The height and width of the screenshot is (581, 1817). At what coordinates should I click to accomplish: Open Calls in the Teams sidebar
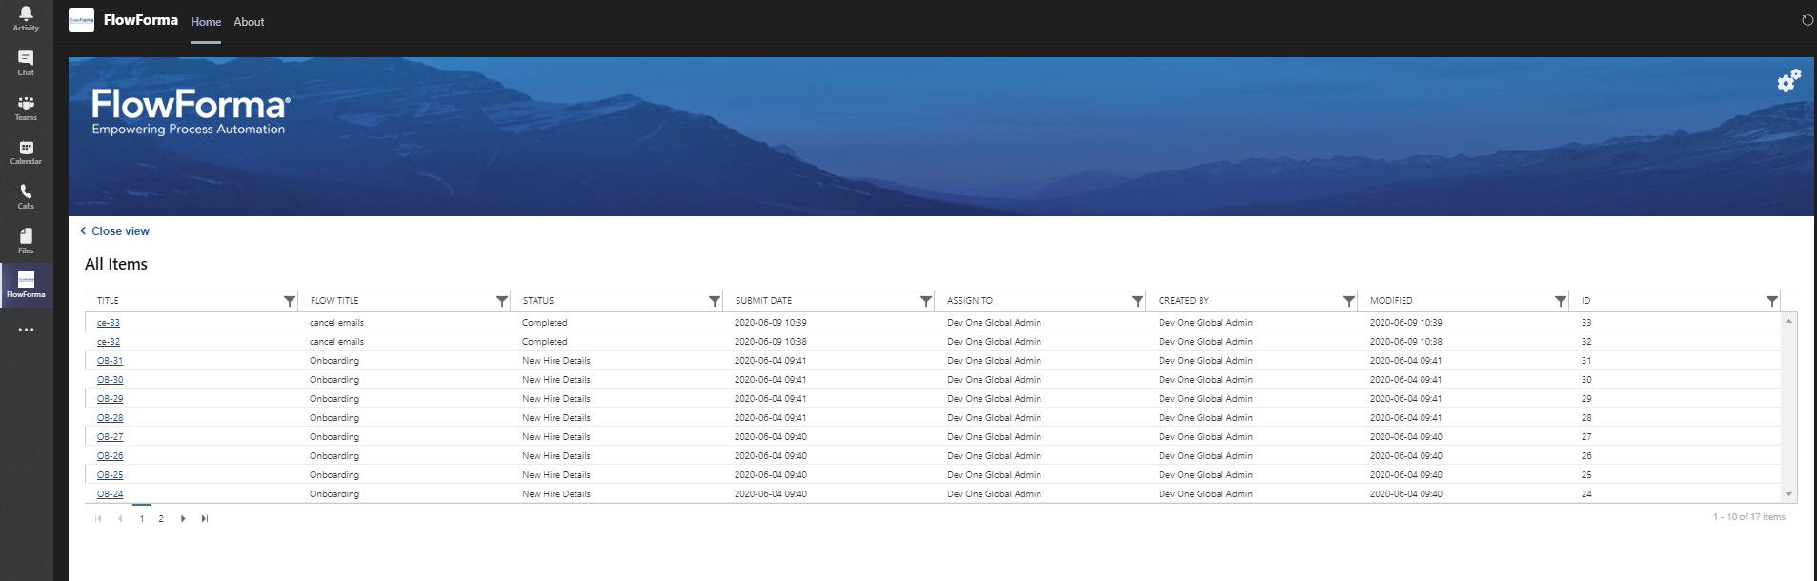pos(26,197)
